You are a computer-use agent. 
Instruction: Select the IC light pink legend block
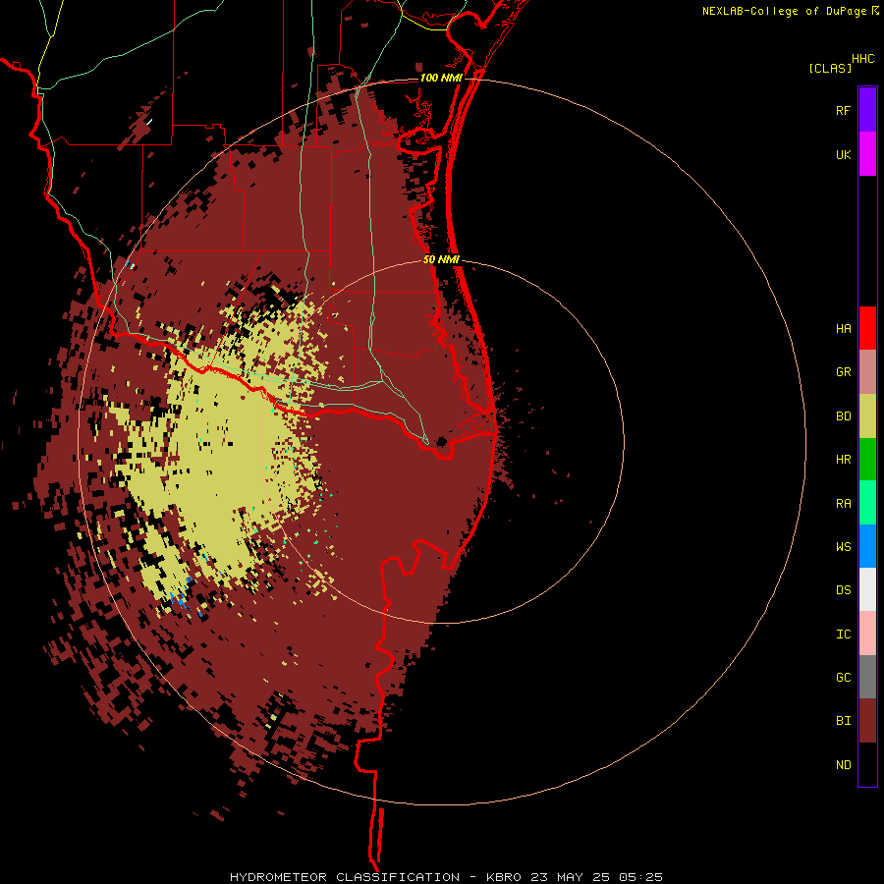pos(867,634)
